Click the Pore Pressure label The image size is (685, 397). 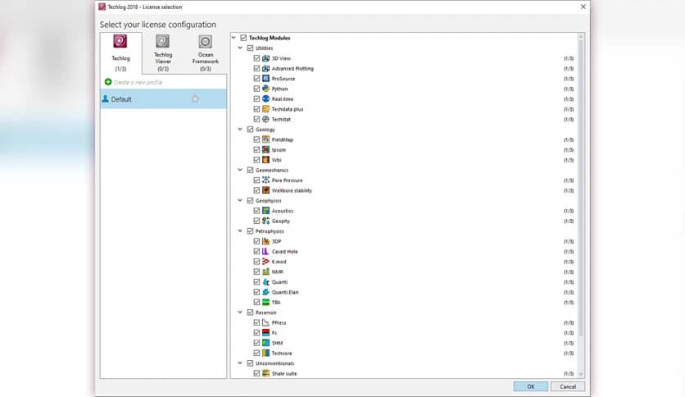click(x=287, y=180)
